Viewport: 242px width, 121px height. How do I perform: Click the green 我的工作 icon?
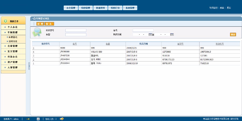6,21
